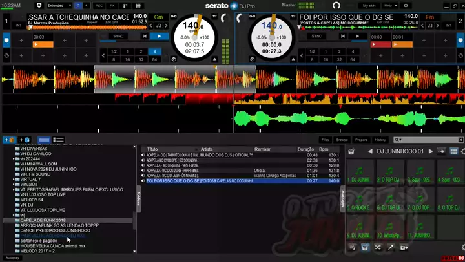Screen dimensions: 465x262
Task: Select 16-beat loop on deck 2
Action: 325,59
